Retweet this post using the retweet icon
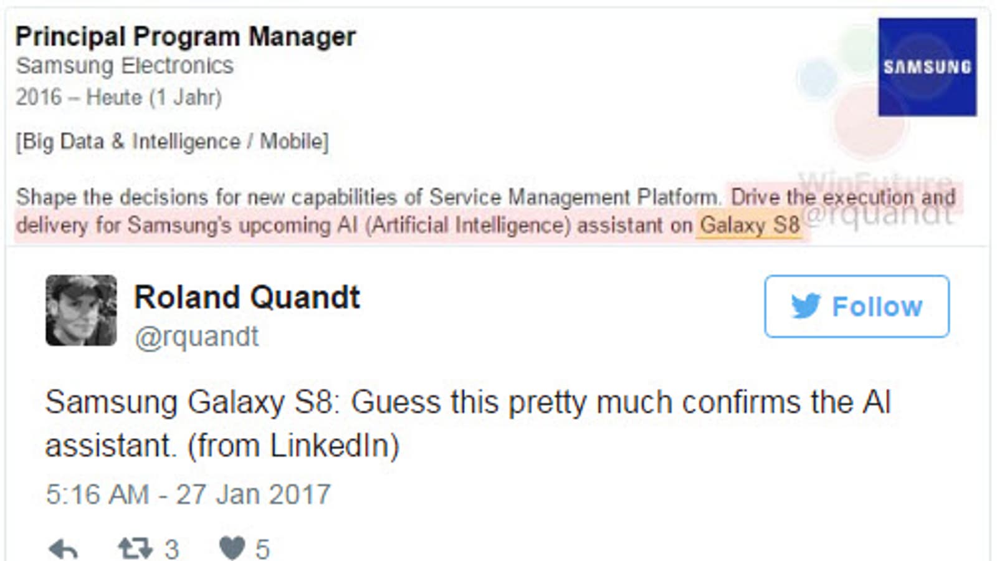Image resolution: width=997 pixels, height=561 pixels. click(135, 549)
